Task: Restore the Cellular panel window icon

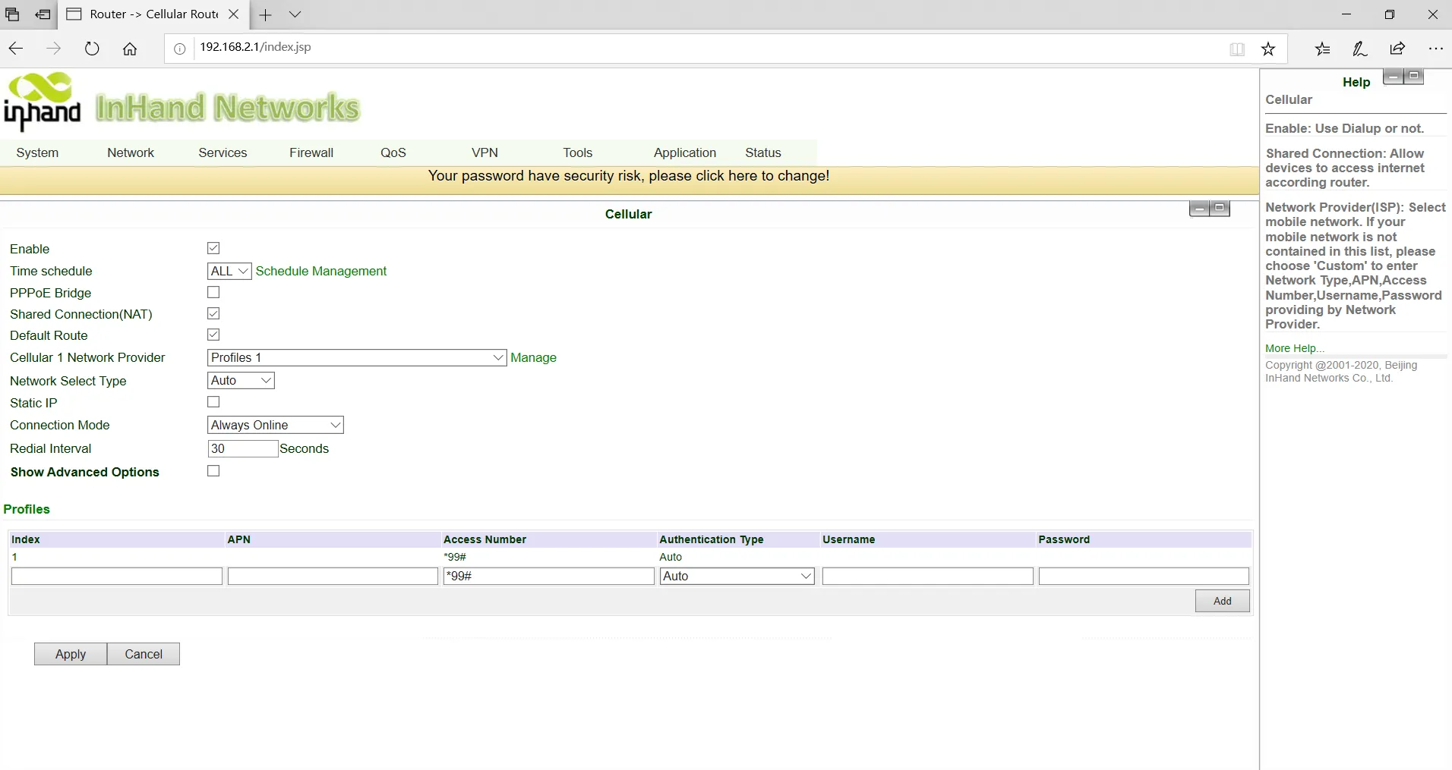Action: click(x=1220, y=209)
